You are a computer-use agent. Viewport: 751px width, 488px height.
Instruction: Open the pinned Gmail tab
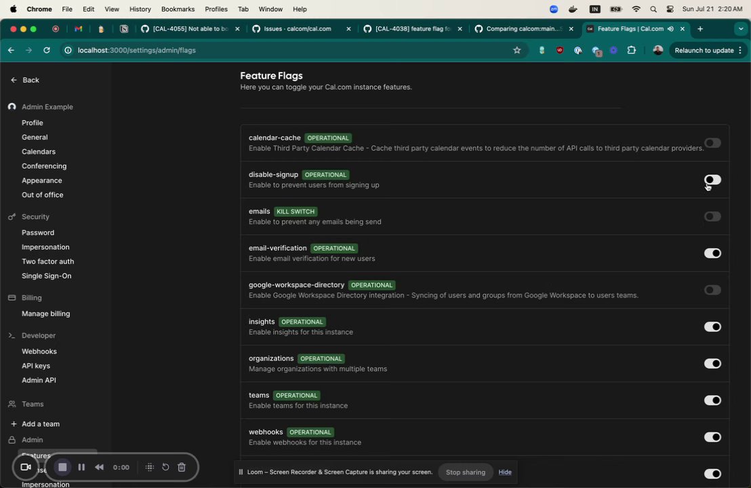[x=78, y=28]
